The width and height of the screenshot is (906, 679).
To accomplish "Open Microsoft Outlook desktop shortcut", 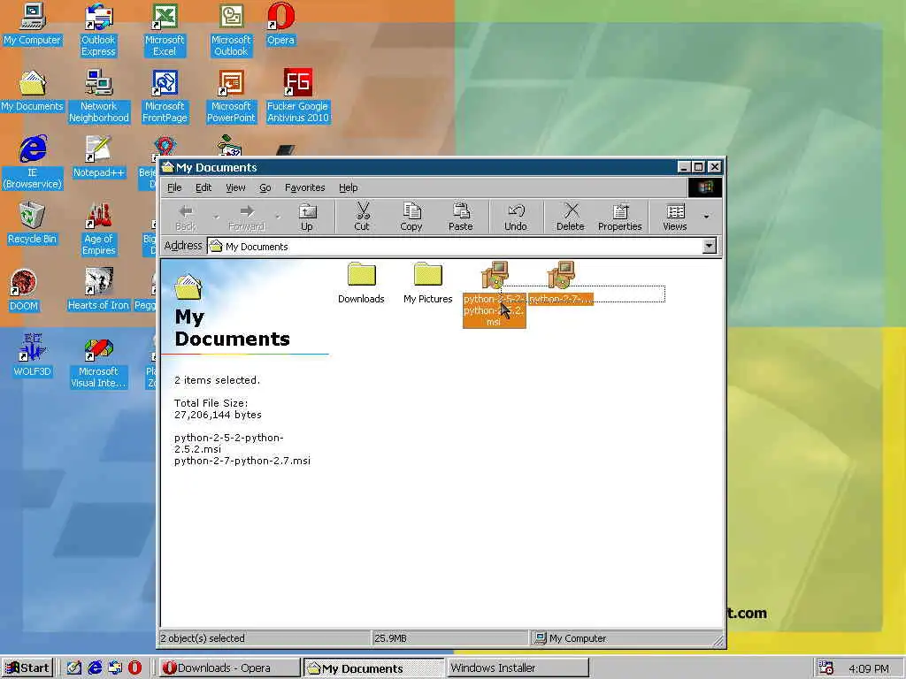I will [x=231, y=29].
